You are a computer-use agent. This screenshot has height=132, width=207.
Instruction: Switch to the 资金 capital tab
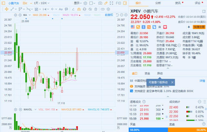click(147, 73)
